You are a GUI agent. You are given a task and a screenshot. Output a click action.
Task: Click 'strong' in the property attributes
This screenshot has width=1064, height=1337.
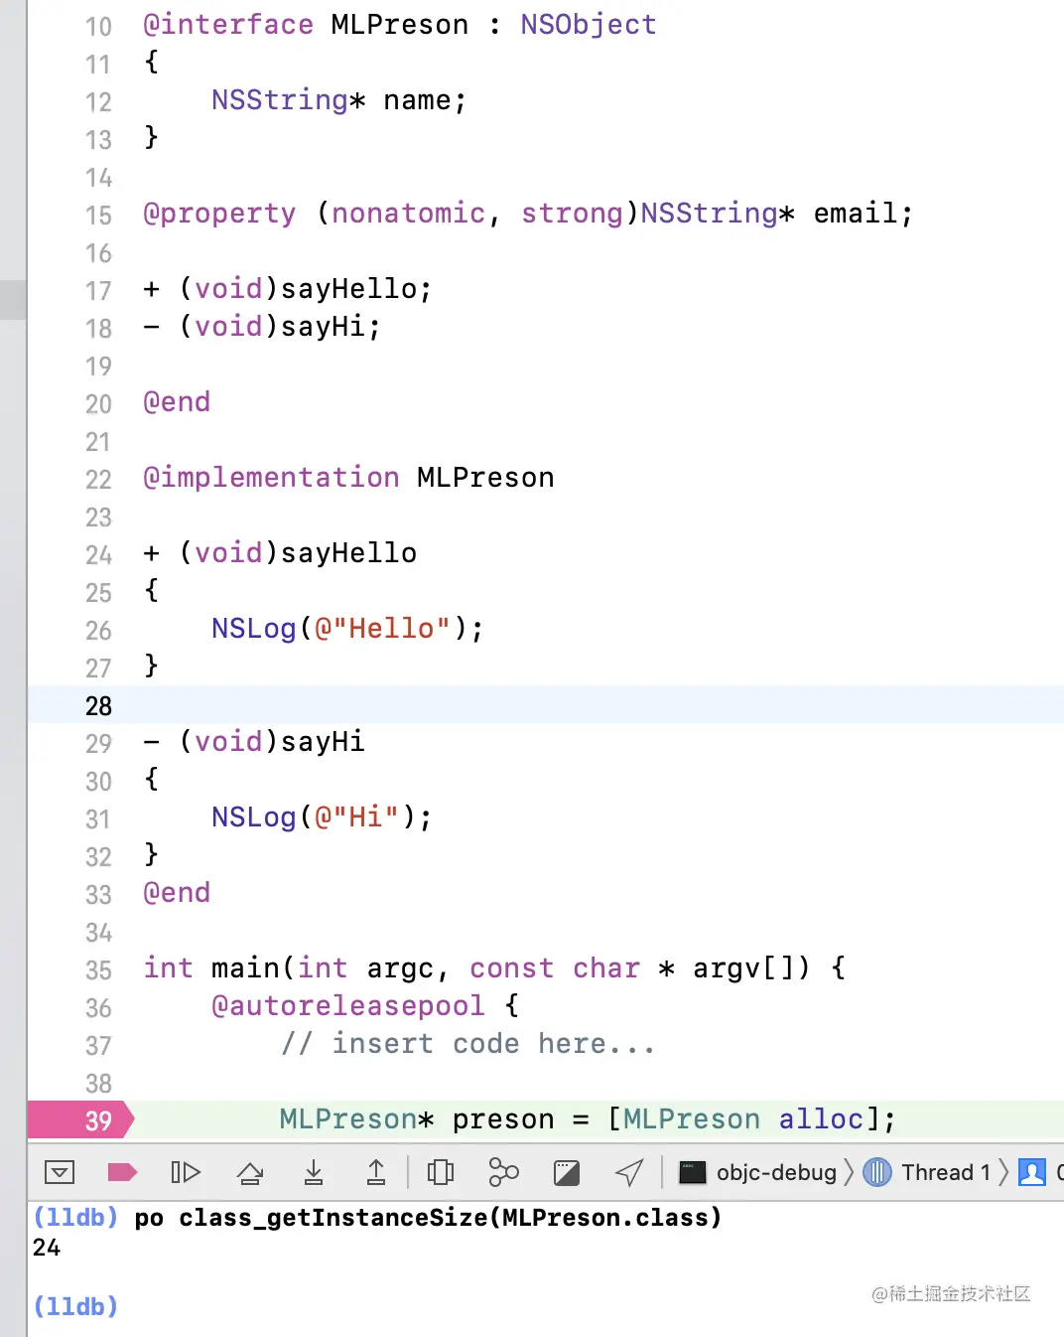click(x=572, y=214)
